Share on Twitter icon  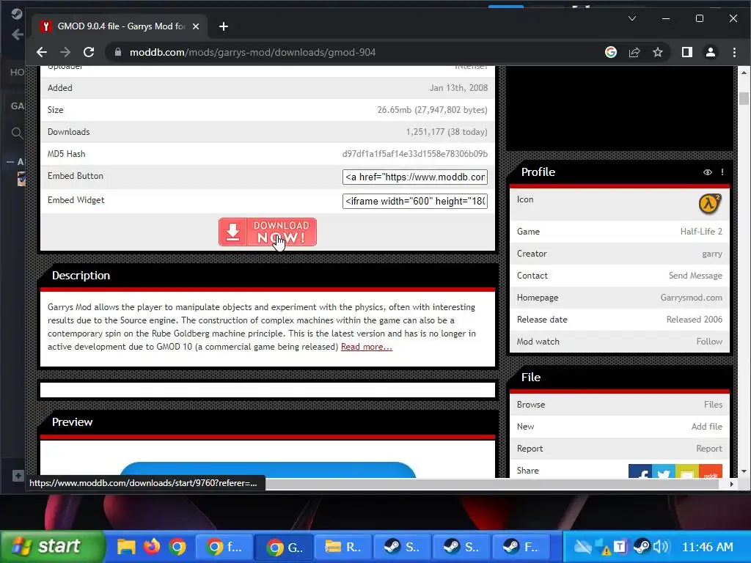tap(663, 471)
